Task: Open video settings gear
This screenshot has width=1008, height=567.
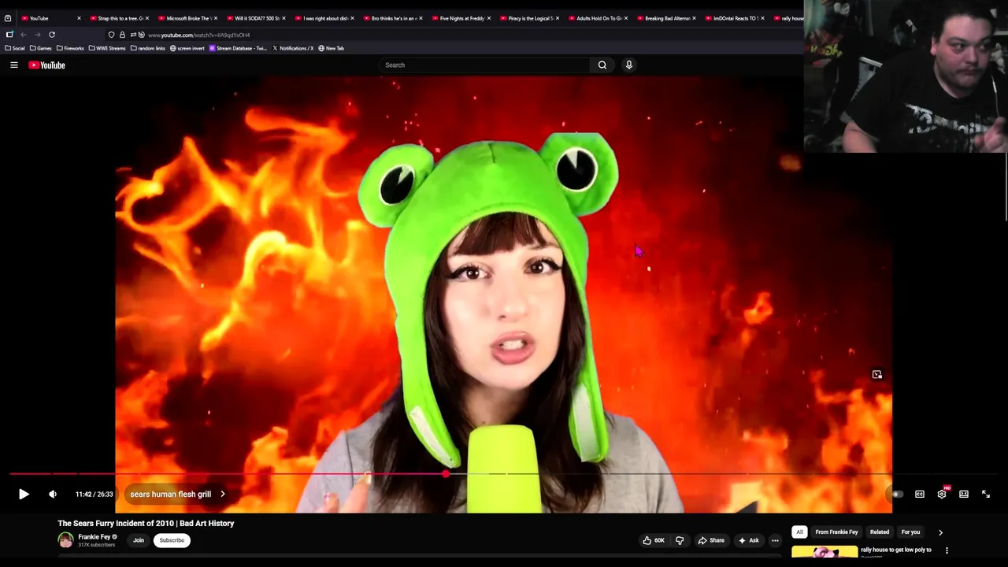Action: coord(942,495)
